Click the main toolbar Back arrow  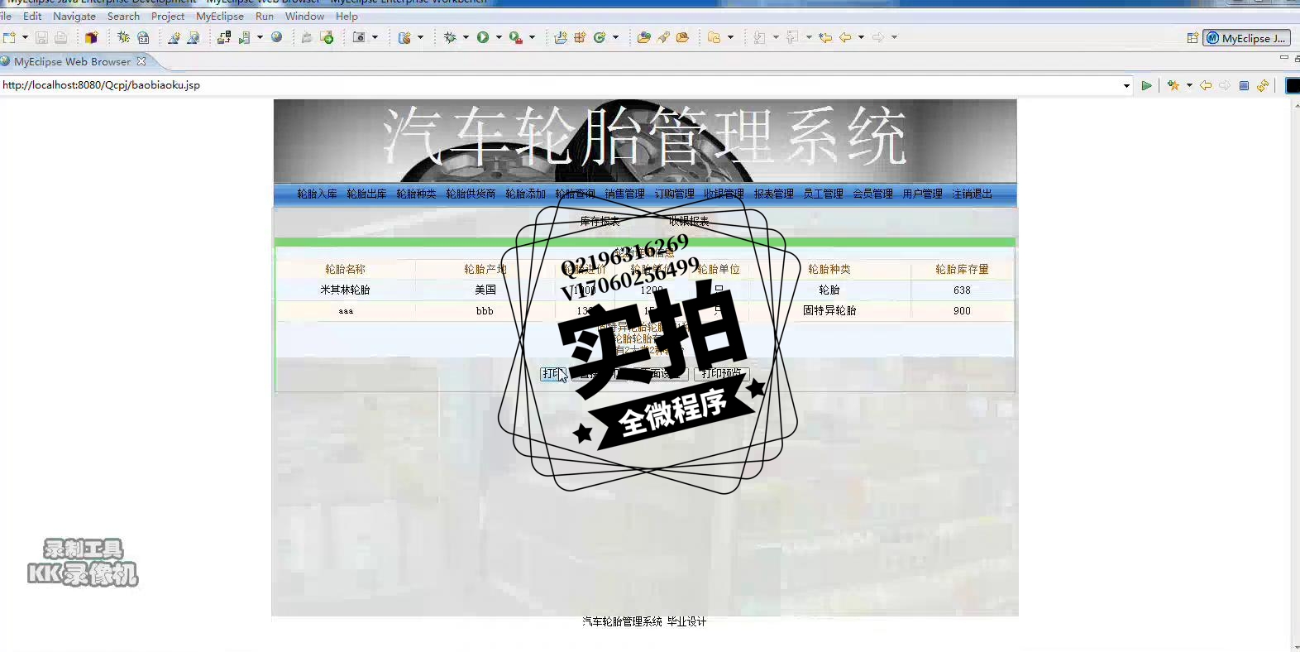point(845,37)
